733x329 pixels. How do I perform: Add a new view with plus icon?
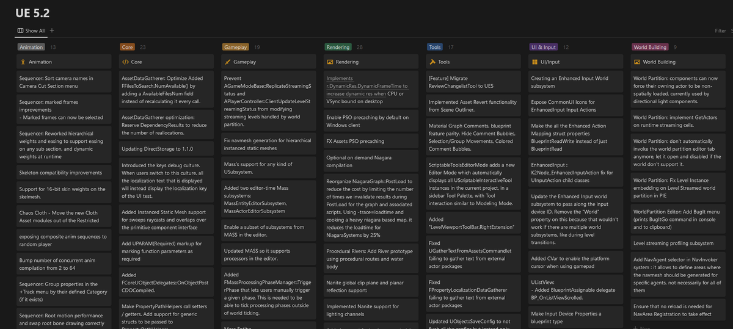coord(52,31)
